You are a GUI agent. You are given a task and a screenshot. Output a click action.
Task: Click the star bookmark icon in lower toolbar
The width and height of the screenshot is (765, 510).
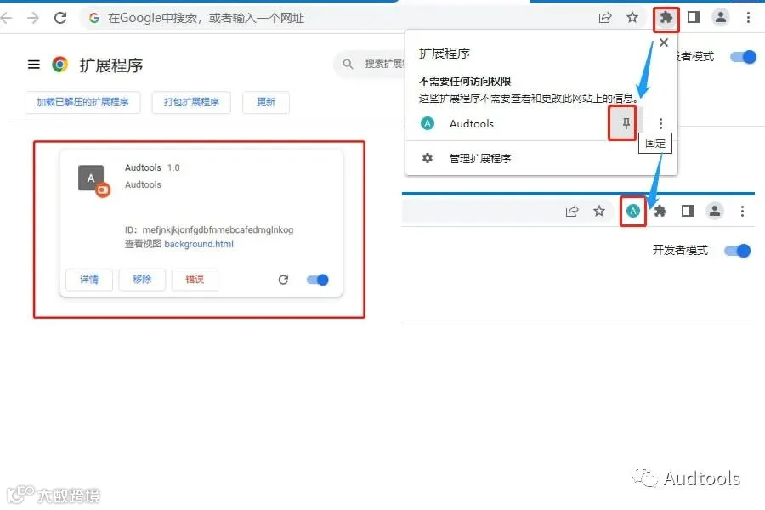point(599,211)
